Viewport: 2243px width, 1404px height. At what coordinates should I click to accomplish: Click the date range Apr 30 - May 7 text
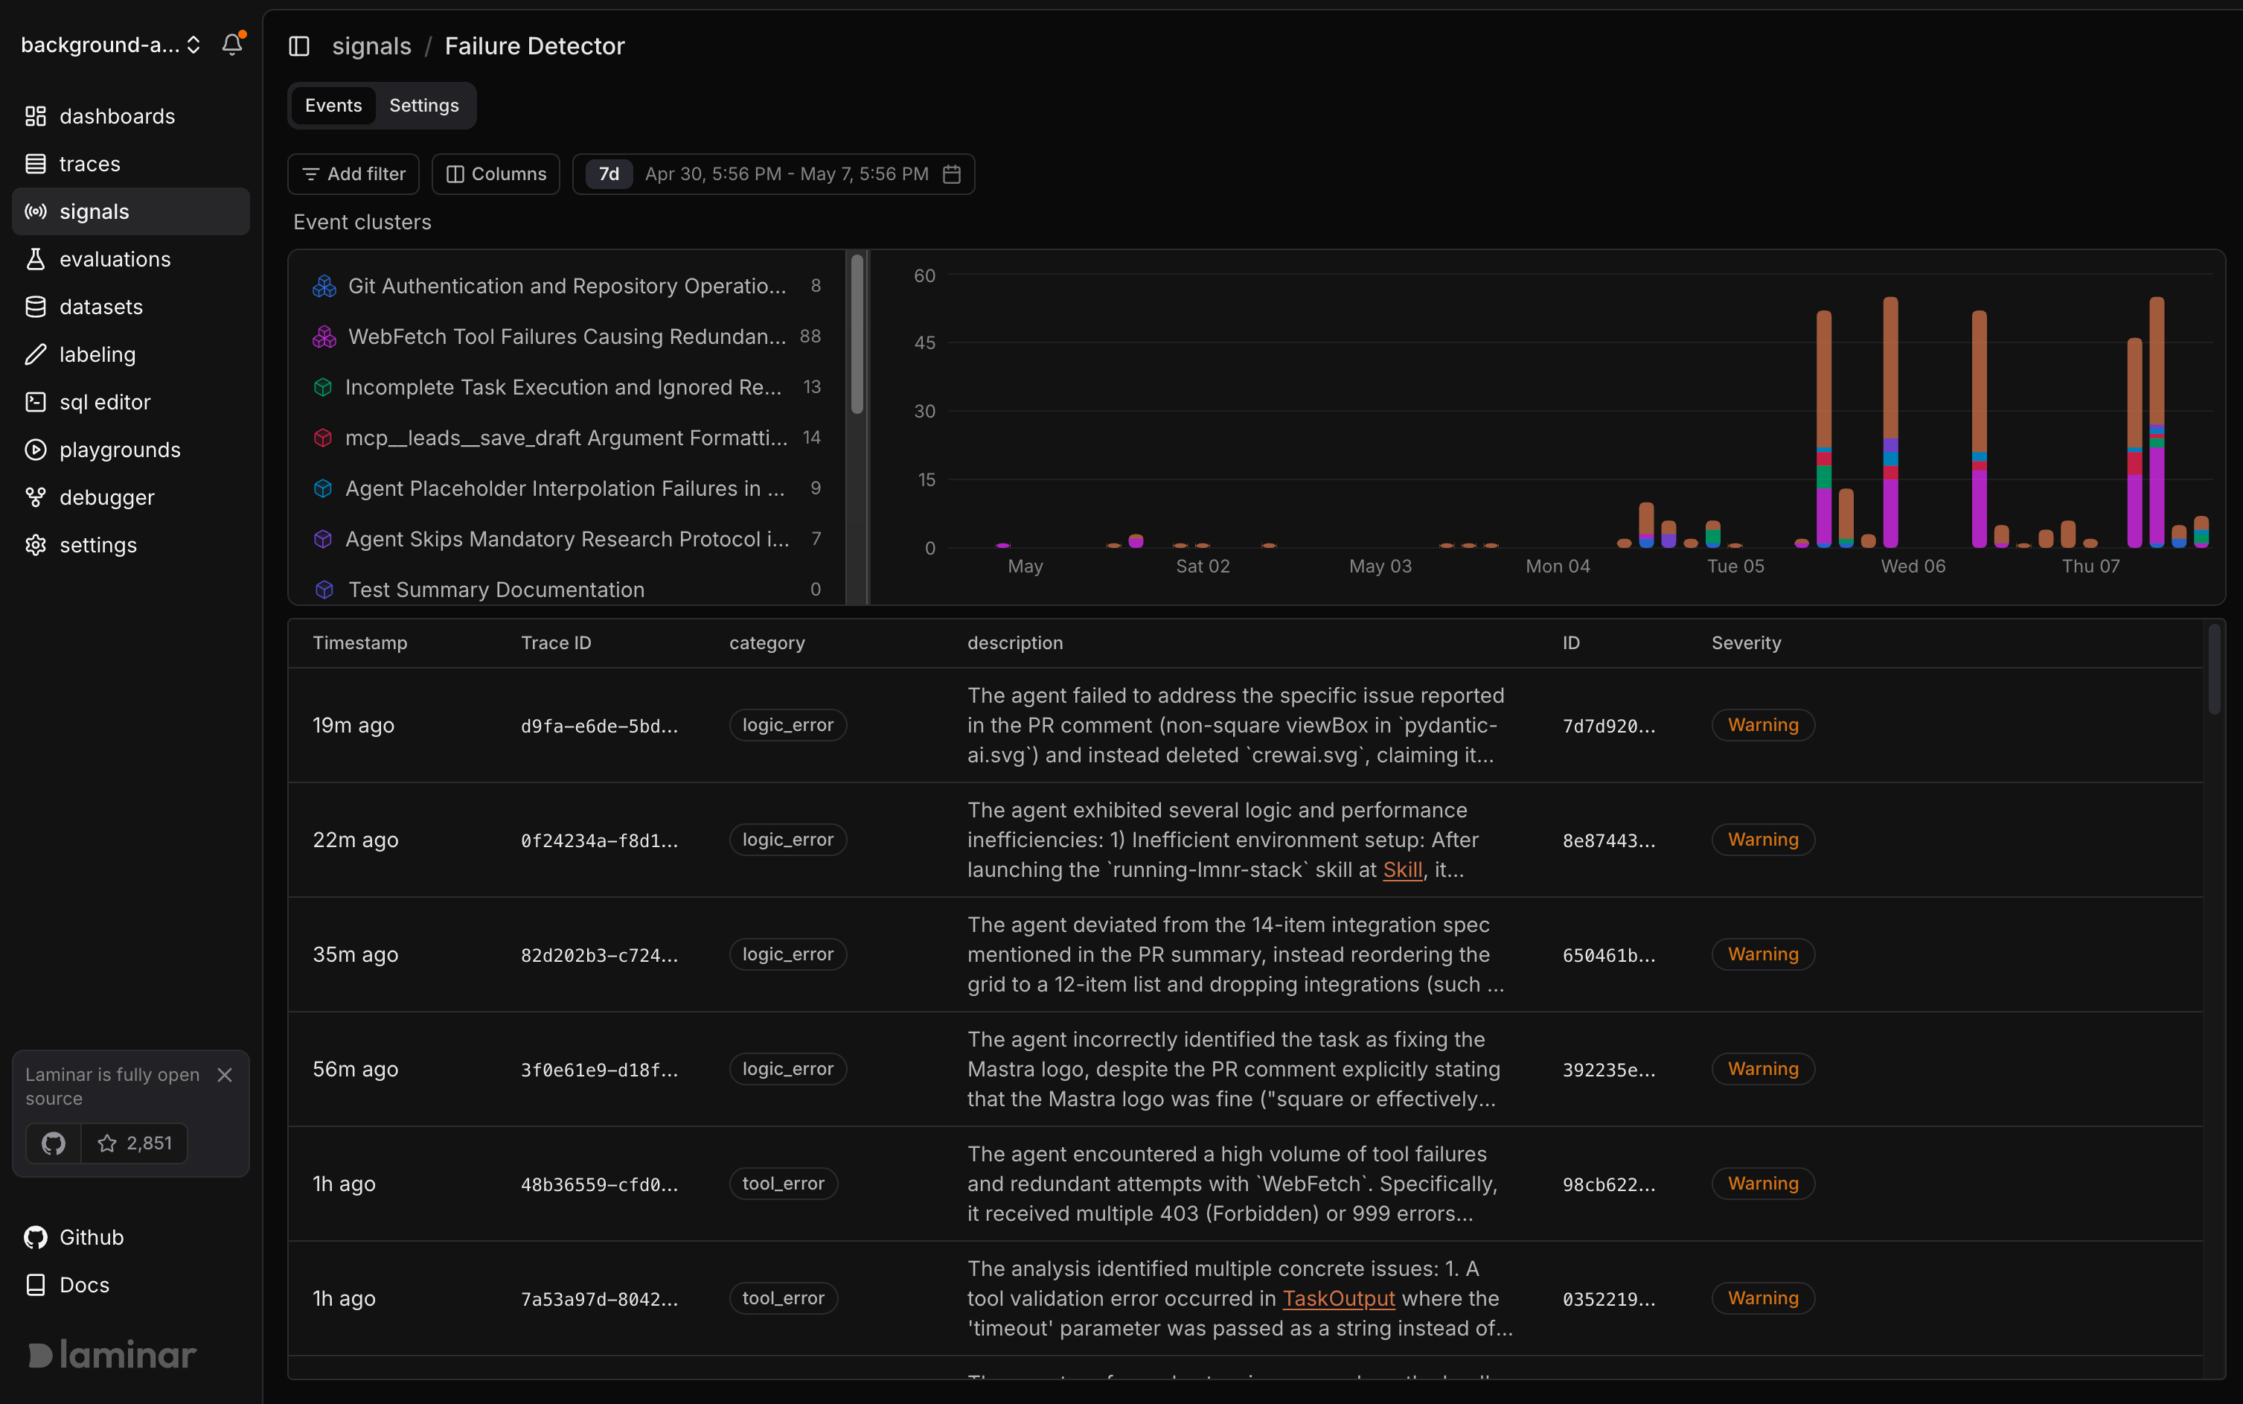coord(786,173)
